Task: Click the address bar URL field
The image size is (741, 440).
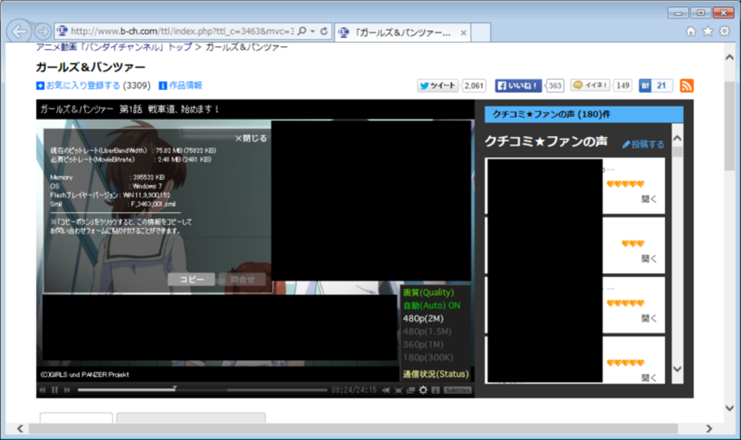Action: (x=182, y=31)
